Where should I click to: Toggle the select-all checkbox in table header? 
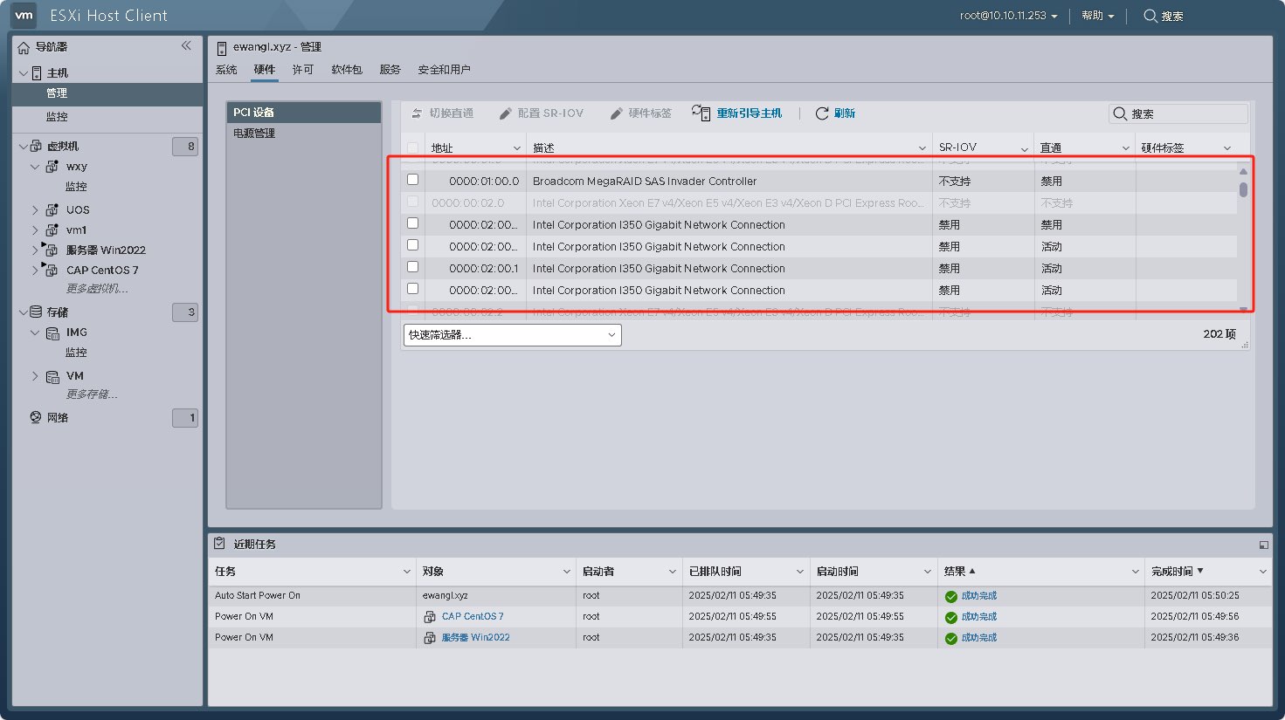click(x=413, y=147)
